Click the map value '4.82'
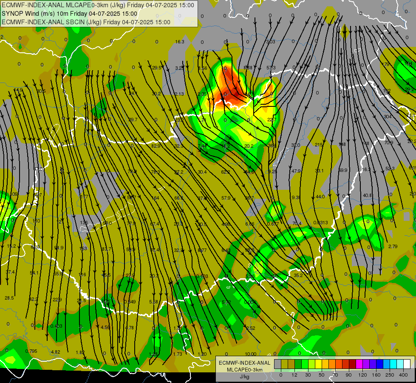This screenshot has width=416, height=383. point(55,352)
